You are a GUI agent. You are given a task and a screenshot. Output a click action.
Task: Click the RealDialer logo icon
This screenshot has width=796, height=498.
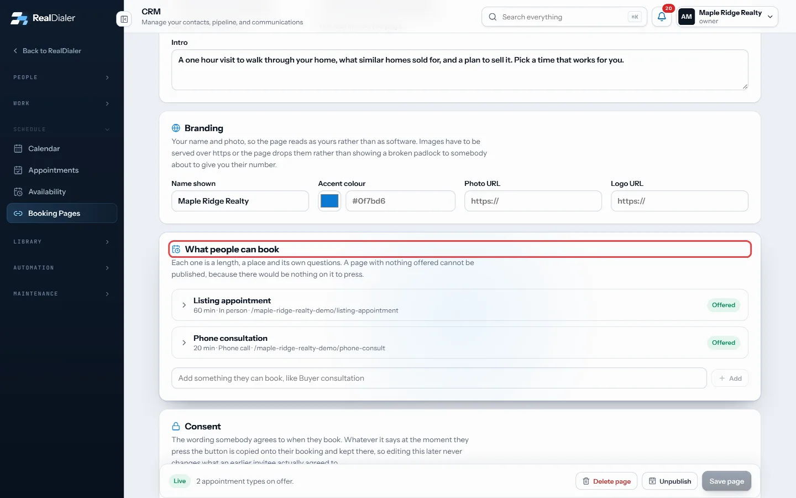tap(19, 18)
